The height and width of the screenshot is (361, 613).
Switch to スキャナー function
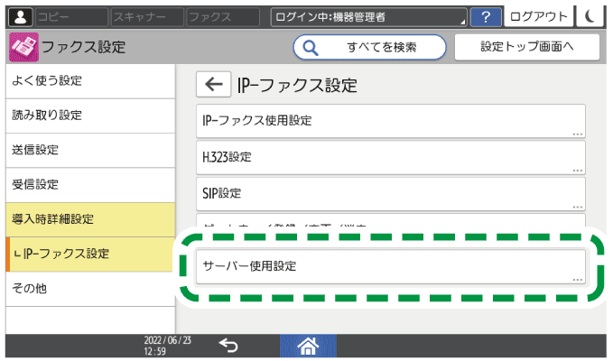point(147,17)
